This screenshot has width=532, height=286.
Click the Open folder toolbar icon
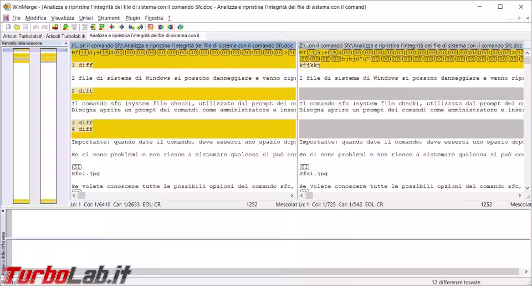pyautogui.click(x=17, y=27)
